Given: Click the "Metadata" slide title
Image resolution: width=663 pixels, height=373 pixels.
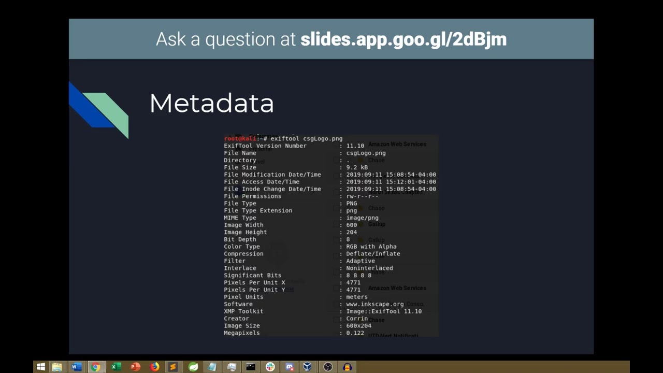Looking at the screenshot, I should (x=211, y=103).
